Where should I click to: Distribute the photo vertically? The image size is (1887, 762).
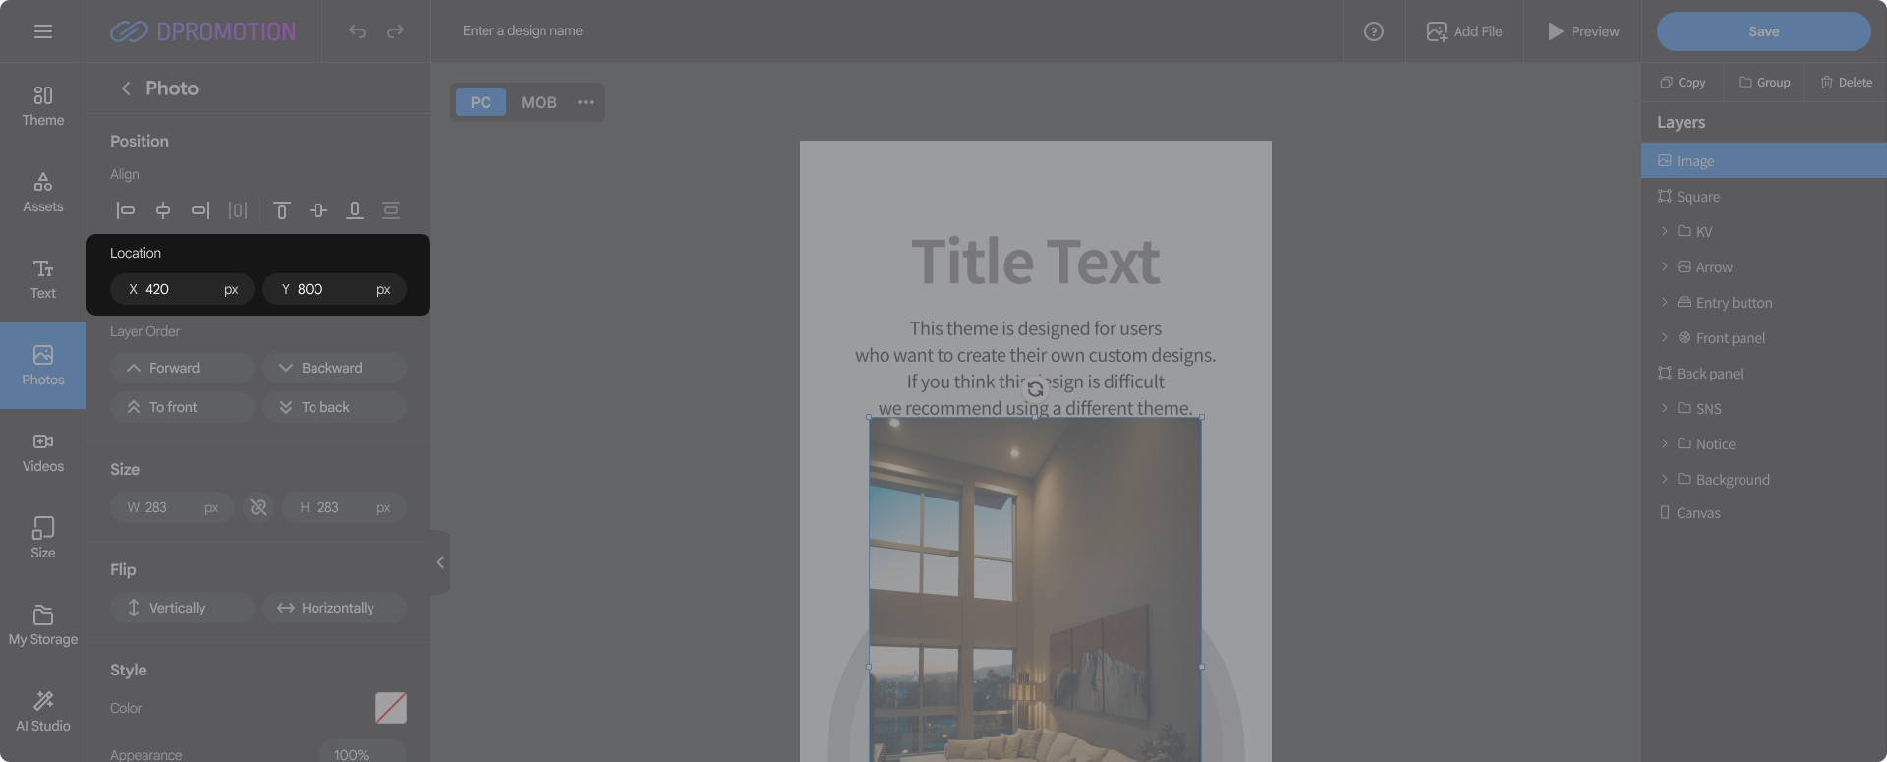click(391, 210)
